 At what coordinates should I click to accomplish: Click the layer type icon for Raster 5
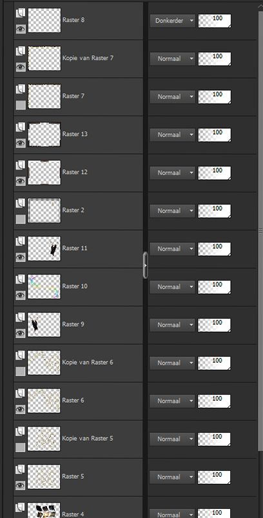(21, 470)
